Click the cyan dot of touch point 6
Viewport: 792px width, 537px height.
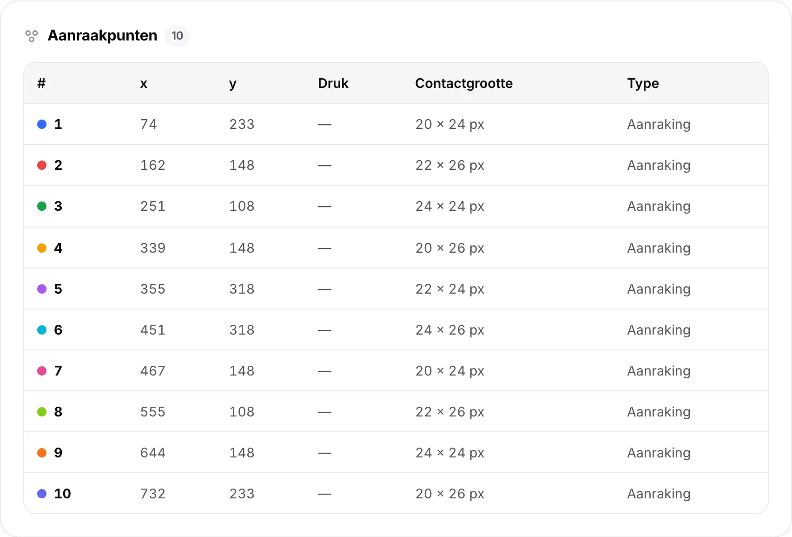pos(42,330)
